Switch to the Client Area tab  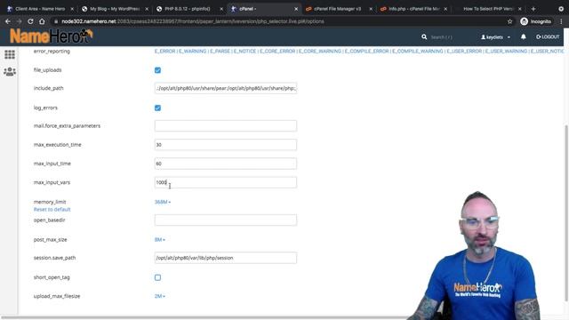[x=40, y=9]
